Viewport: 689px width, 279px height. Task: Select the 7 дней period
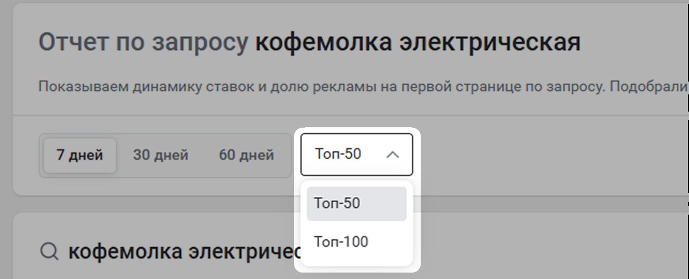coord(80,156)
